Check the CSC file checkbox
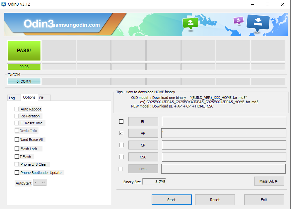 point(121,157)
